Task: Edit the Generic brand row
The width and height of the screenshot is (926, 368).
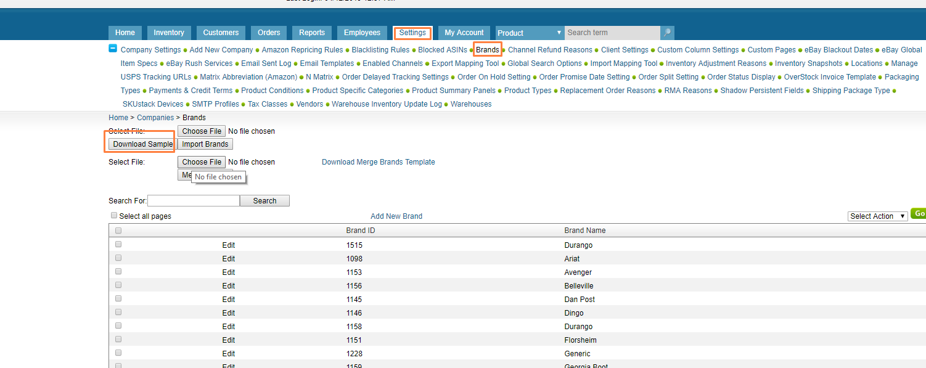Action: click(x=229, y=354)
